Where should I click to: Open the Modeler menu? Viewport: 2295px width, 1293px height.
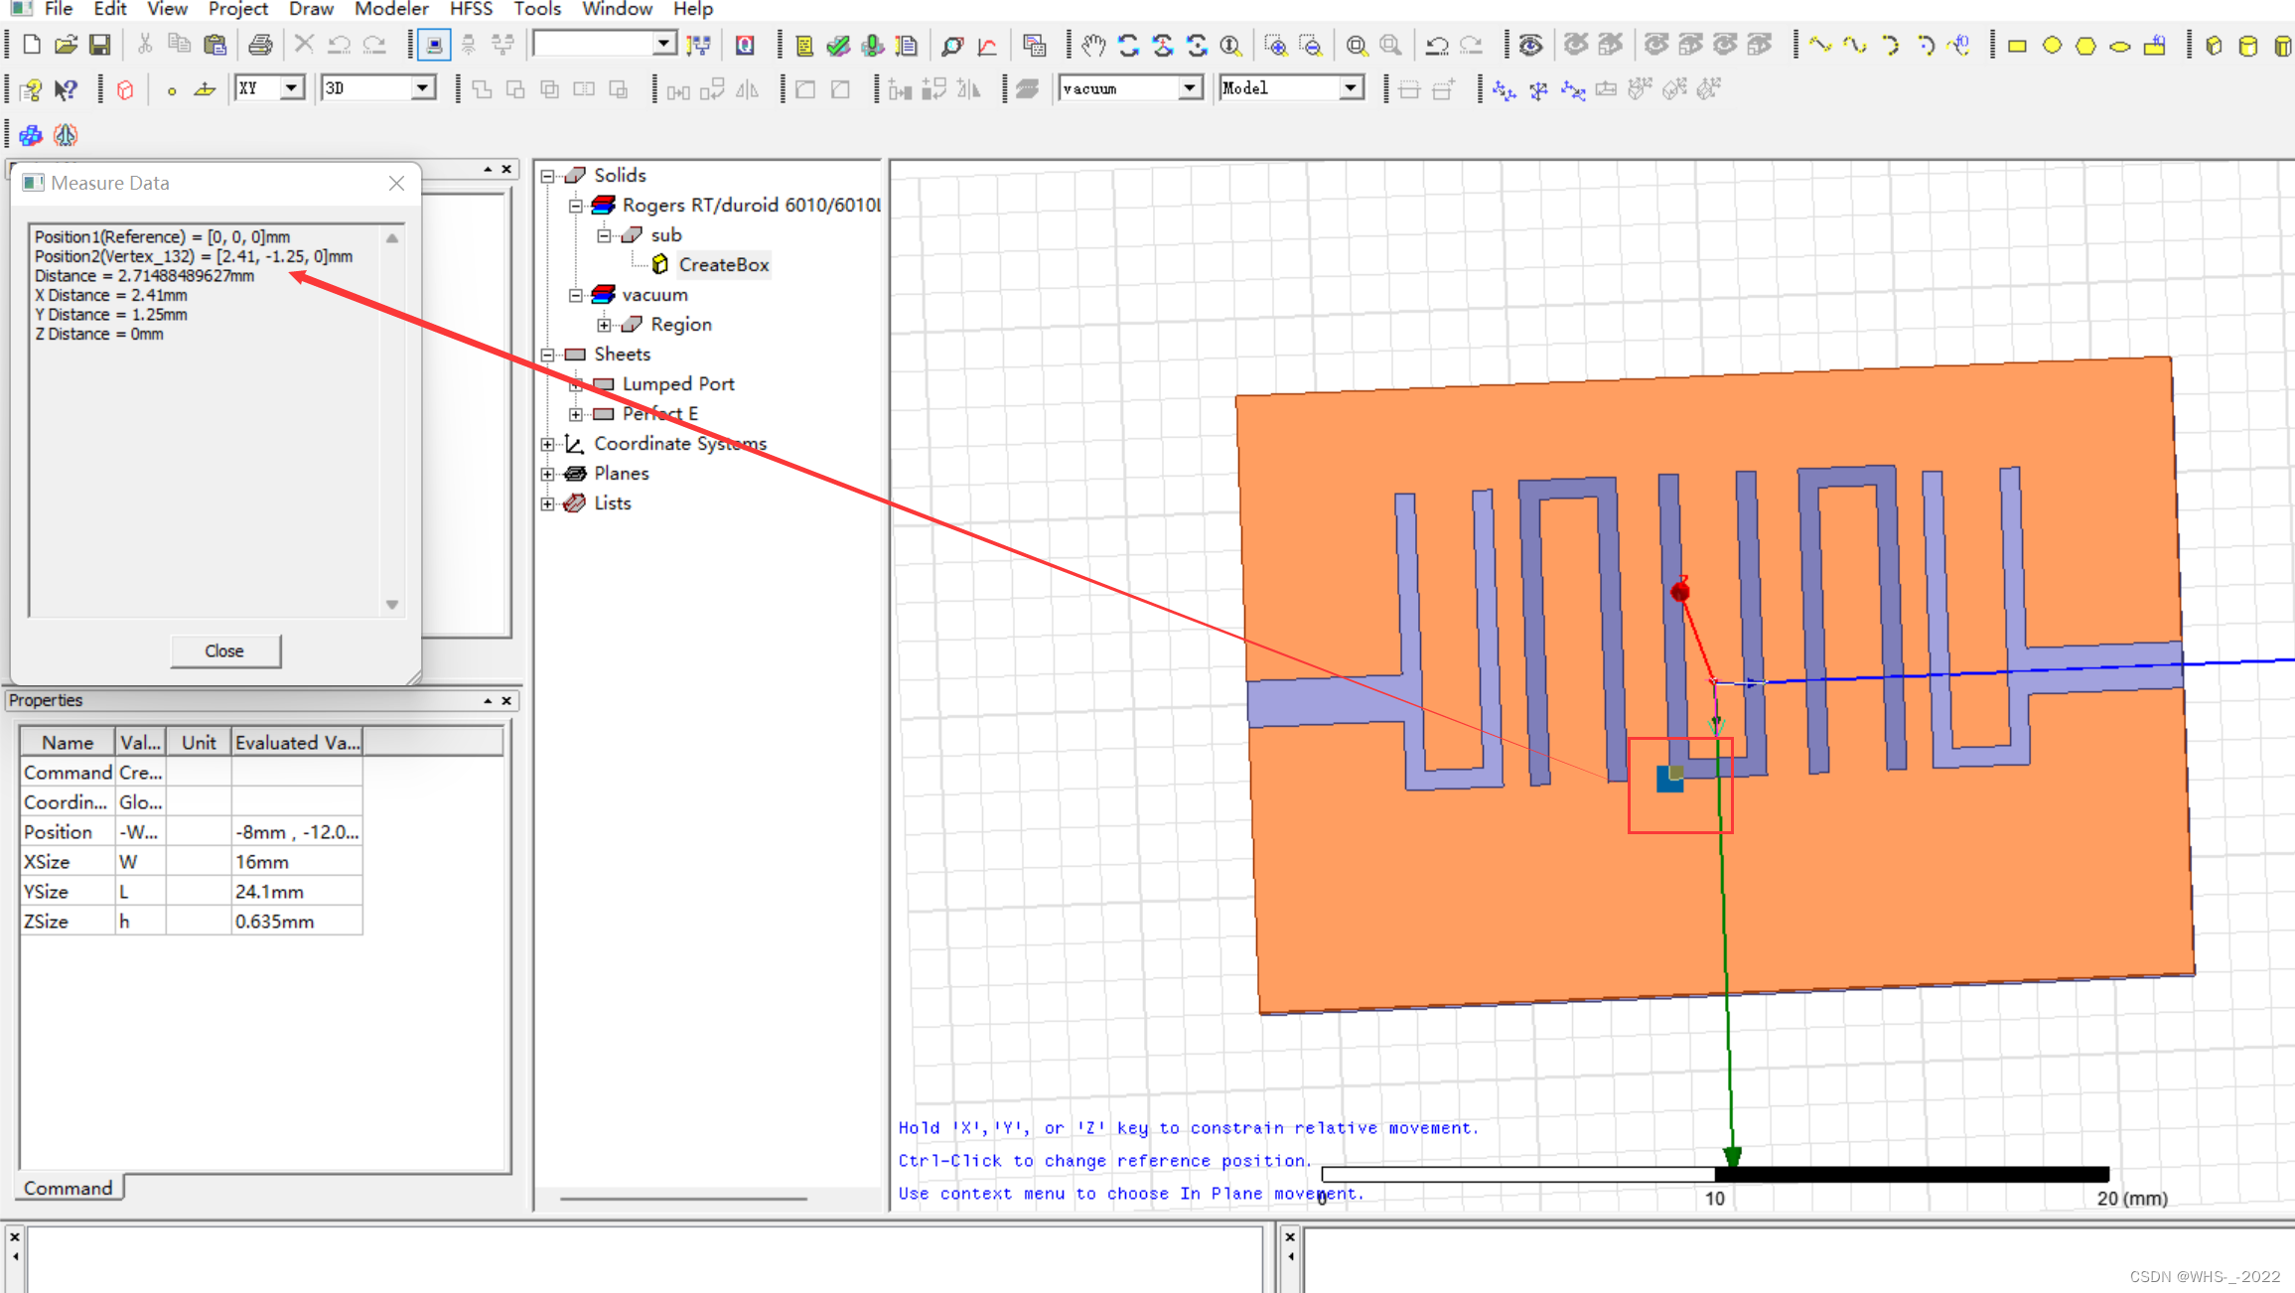tap(391, 9)
